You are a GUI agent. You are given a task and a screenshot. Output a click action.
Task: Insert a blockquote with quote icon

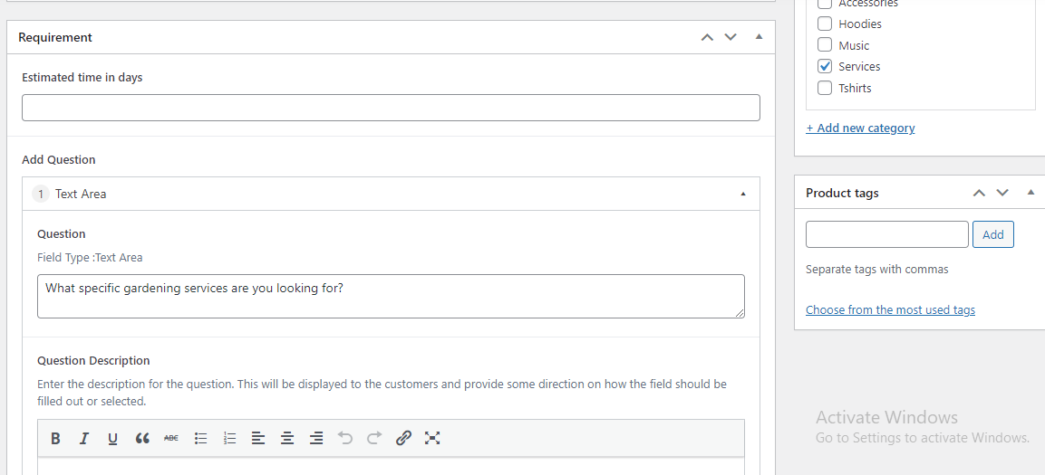142,439
